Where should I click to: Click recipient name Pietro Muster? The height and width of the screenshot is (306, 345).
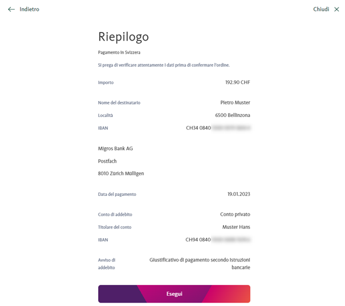[x=235, y=103]
